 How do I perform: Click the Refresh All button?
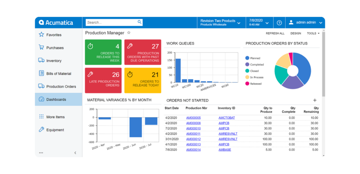point(275,33)
